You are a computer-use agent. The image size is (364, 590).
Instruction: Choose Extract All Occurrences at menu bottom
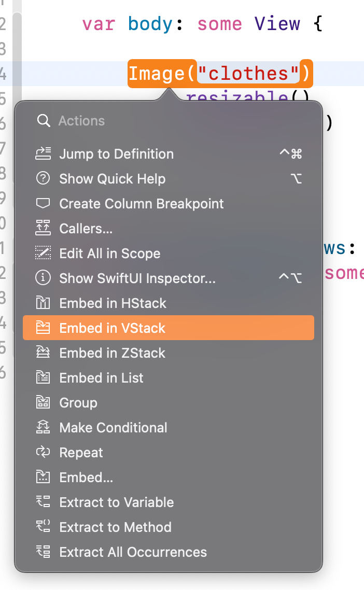(x=133, y=552)
